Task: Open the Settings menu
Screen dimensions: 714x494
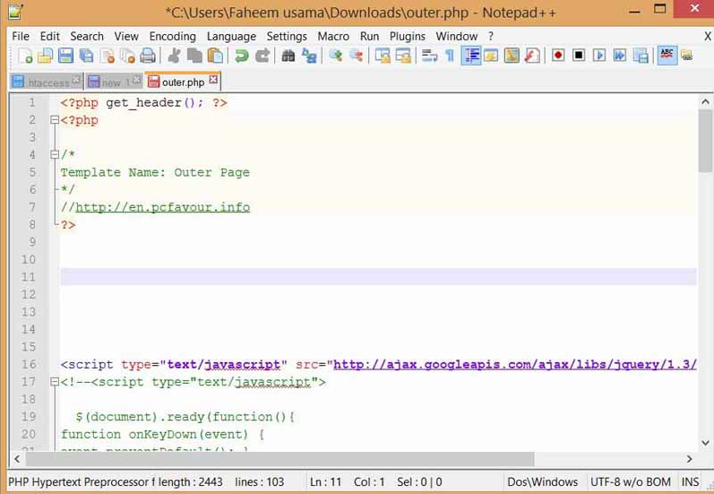Action: (x=287, y=36)
